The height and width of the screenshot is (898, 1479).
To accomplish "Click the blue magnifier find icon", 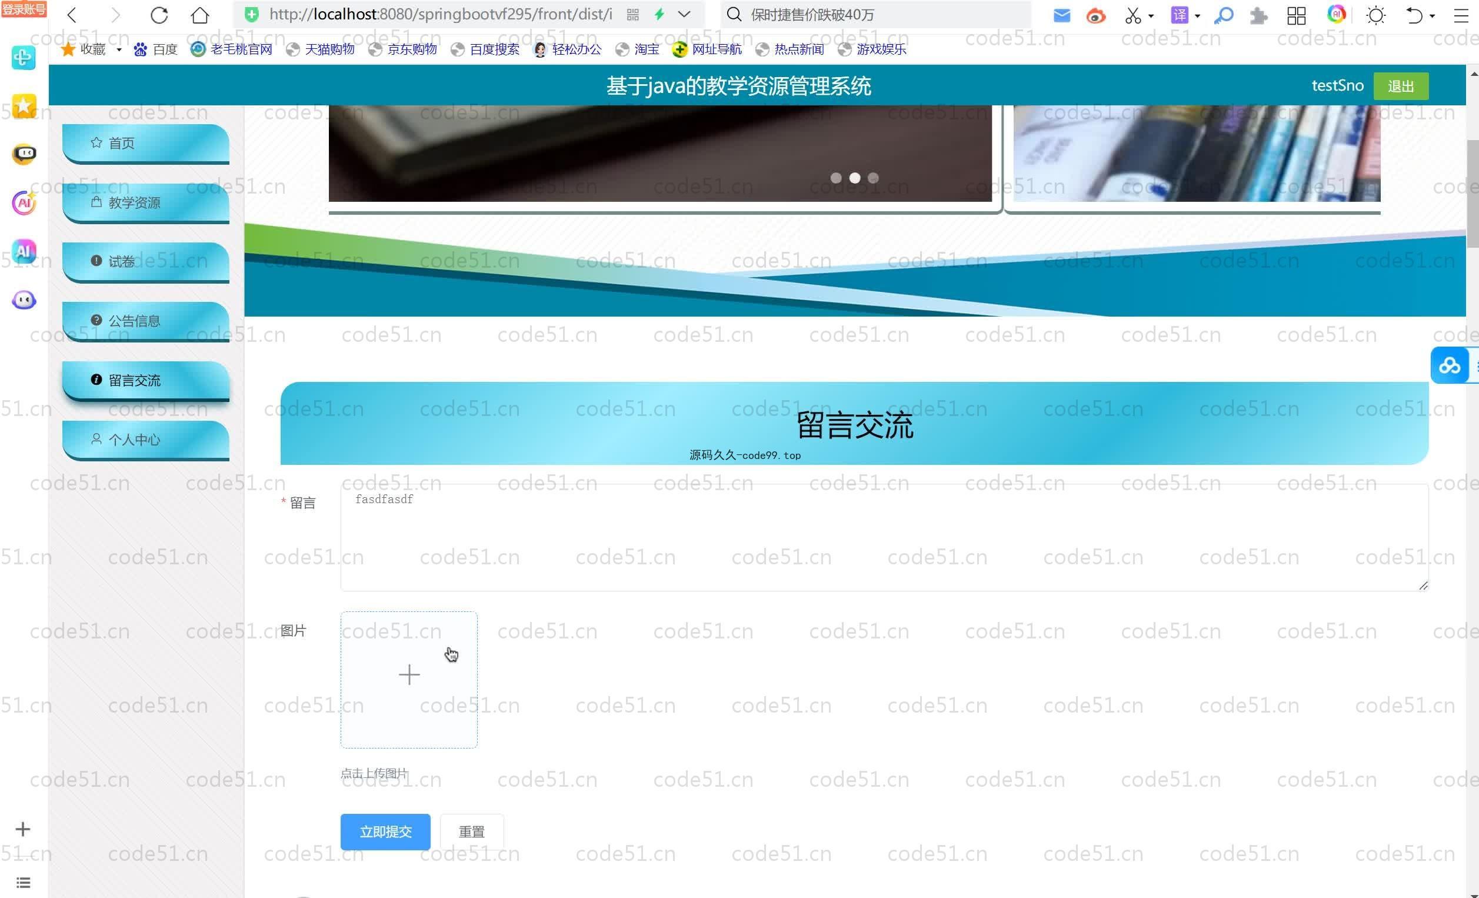I will click(1223, 15).
